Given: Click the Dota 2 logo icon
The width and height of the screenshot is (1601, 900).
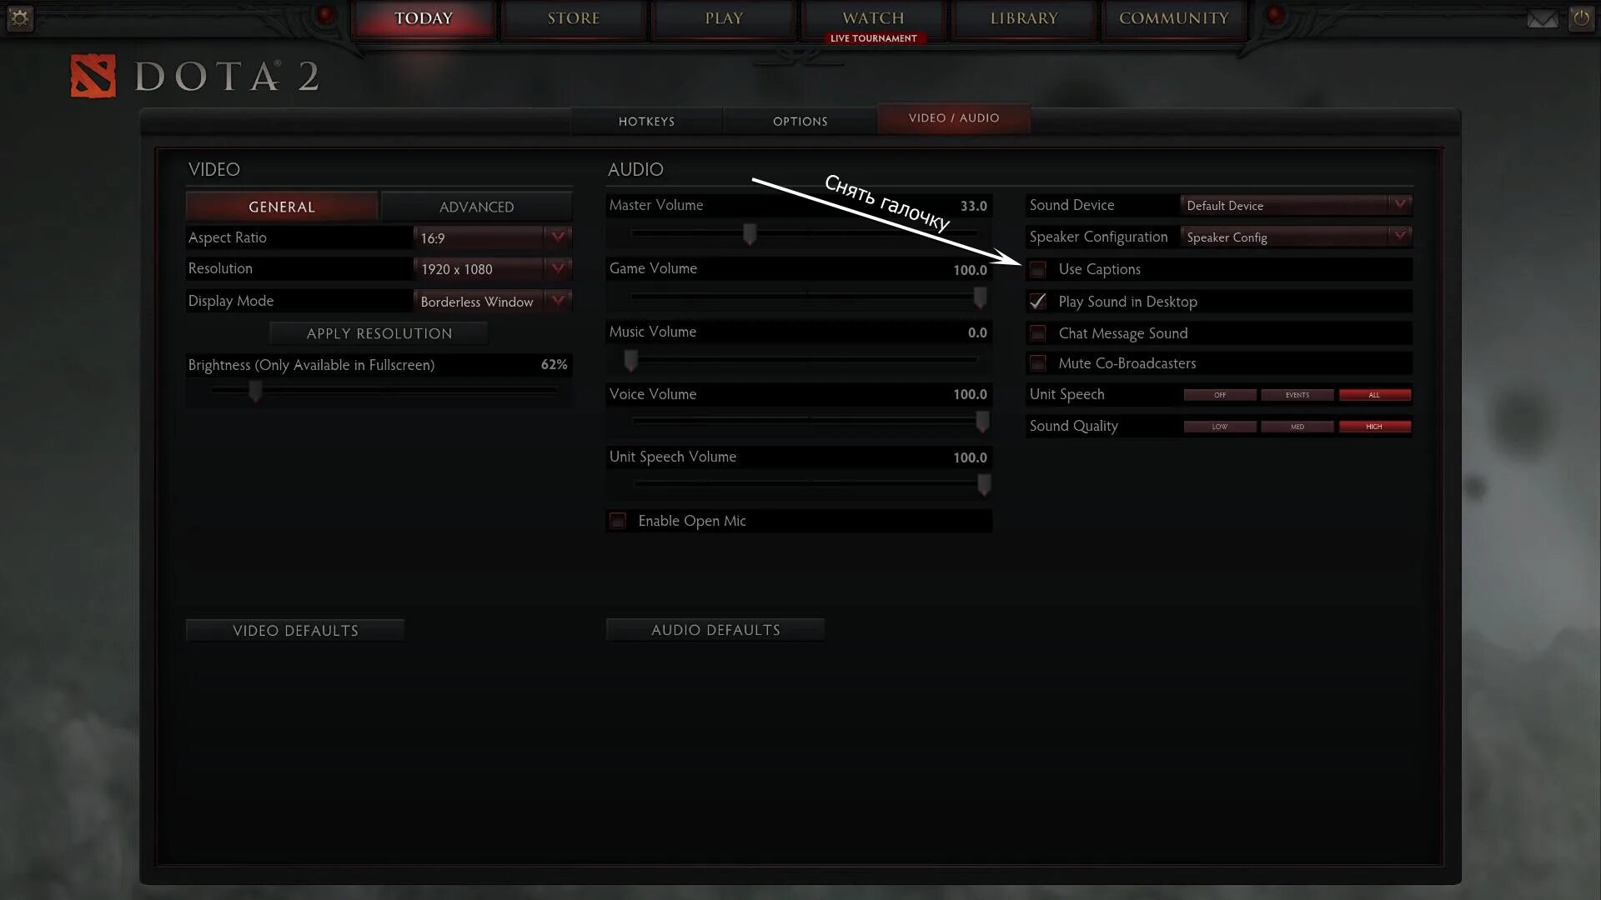Looking at the screenshot, I should coord(87,75).
